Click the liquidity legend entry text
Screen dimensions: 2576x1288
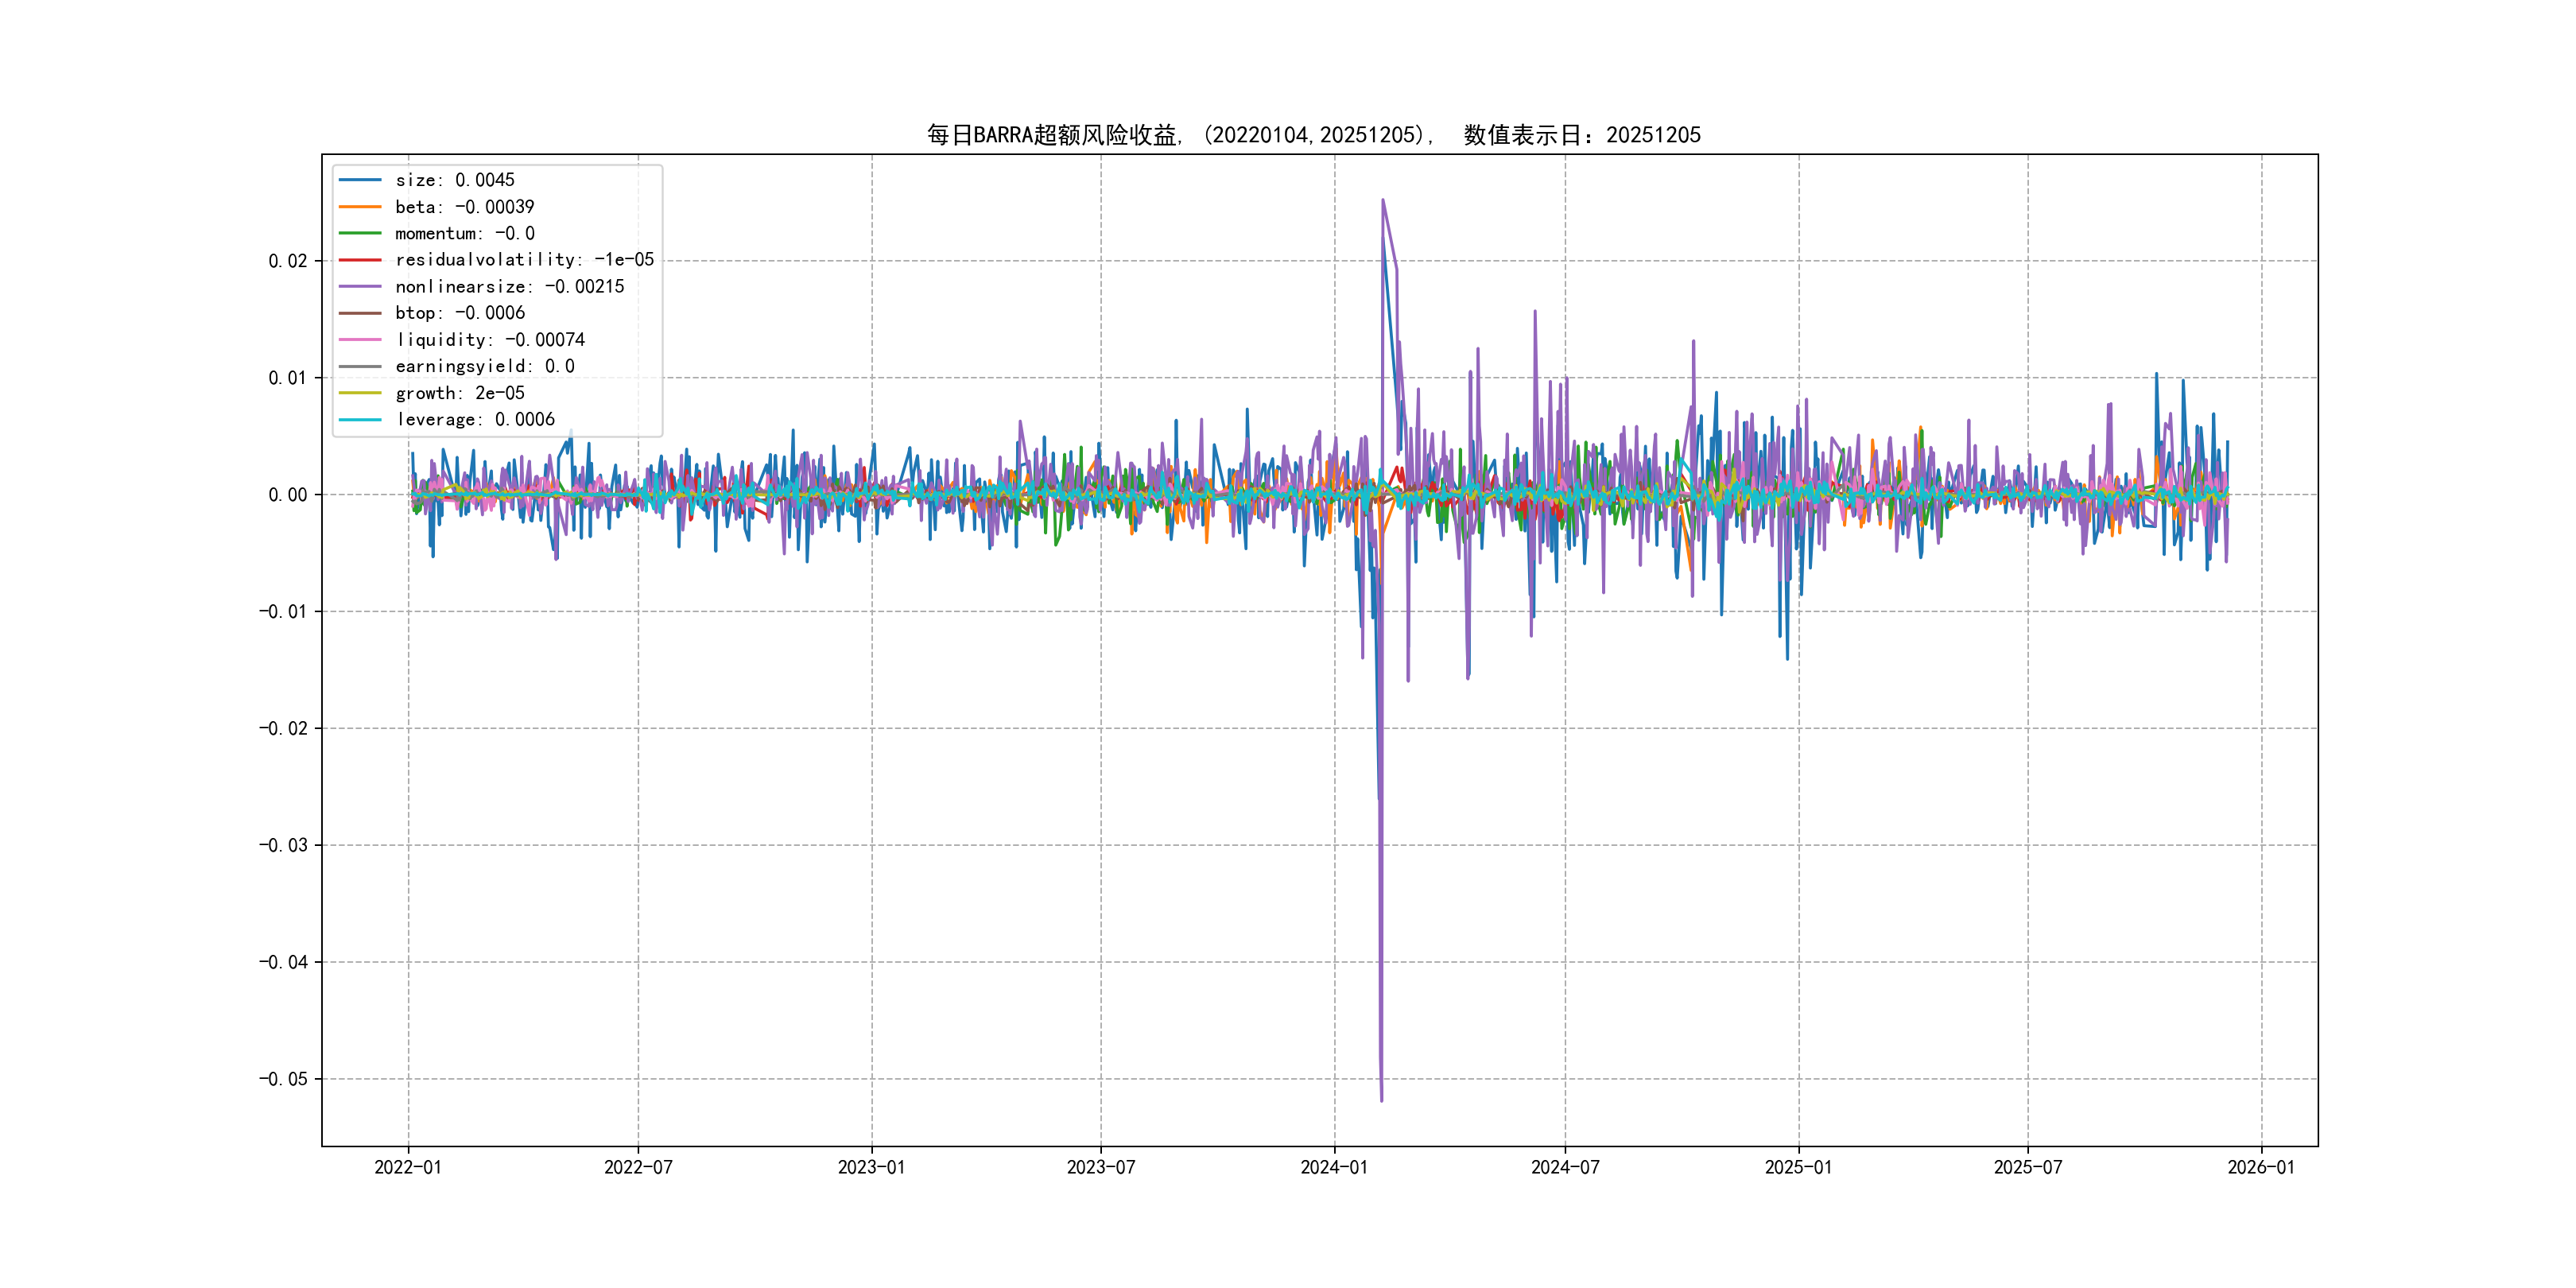pyautogui.click(x=489, y=340)
